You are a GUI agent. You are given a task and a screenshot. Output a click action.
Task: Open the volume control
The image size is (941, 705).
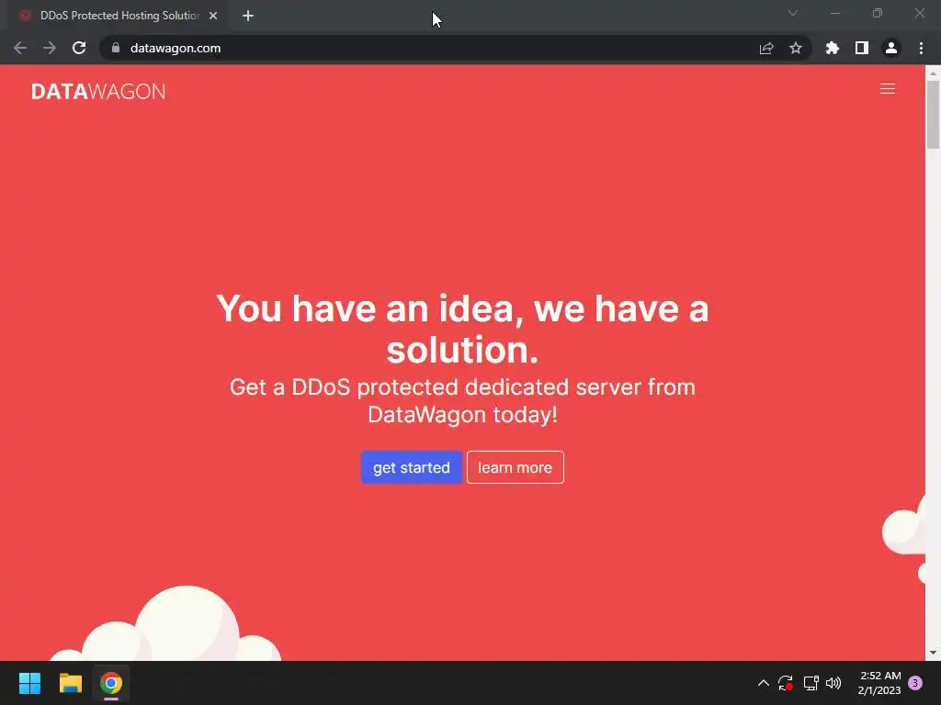coord(833,683)
